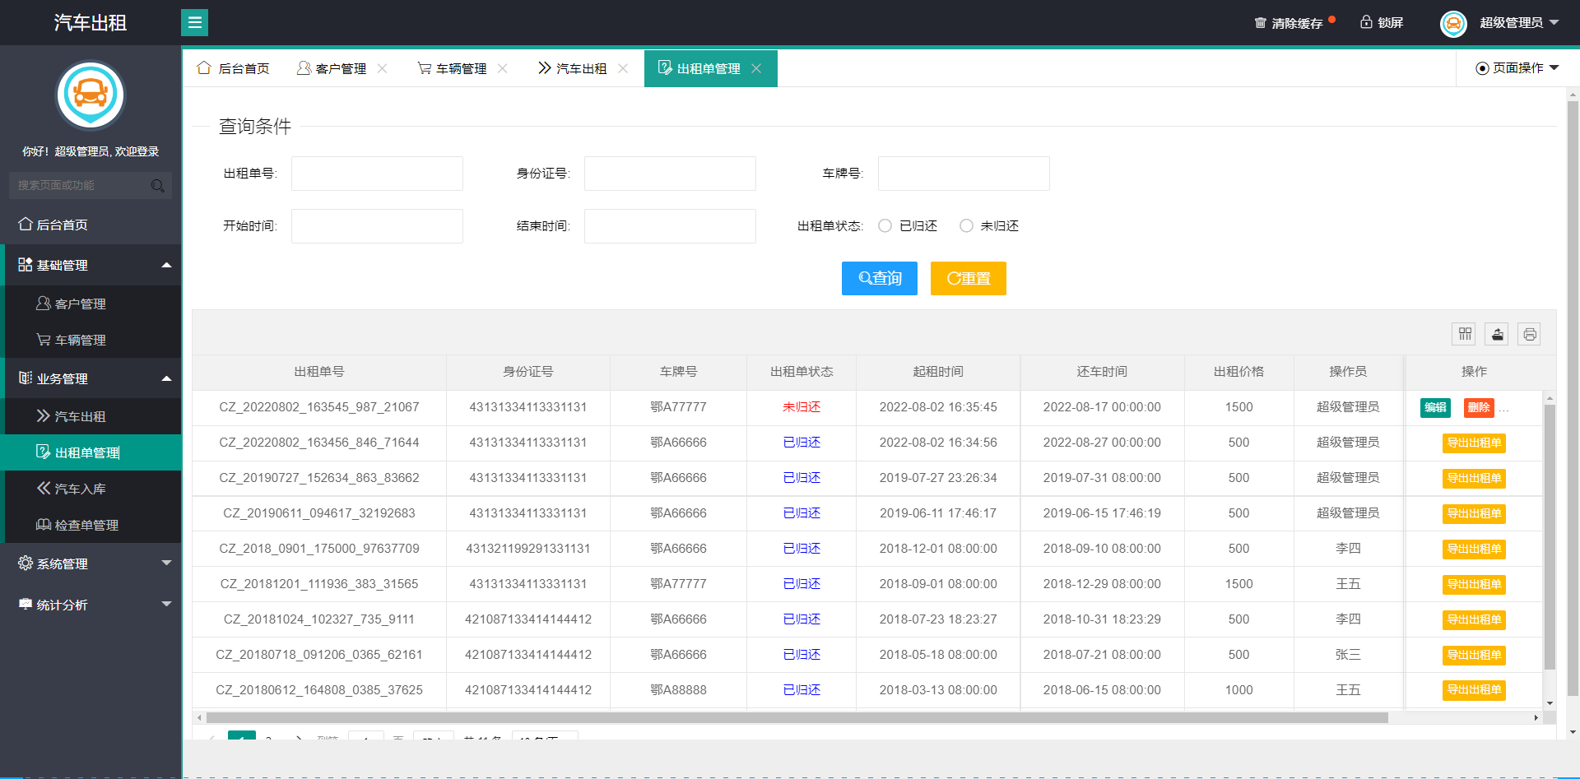Click the export icon above the table
The width and height of the screenshot is (1580, 779).
pos(1497,334)
